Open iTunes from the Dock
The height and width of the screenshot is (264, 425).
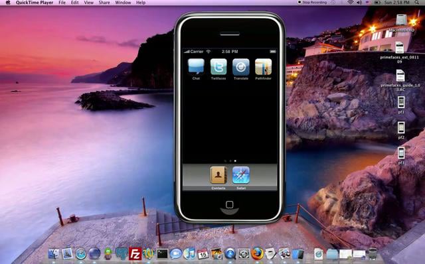tap(189, 254)
